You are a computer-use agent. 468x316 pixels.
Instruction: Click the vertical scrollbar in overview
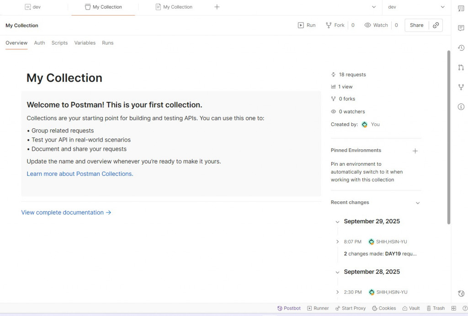448,137
